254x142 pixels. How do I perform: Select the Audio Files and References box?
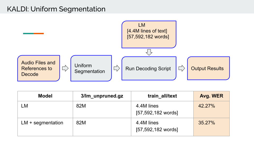click(39, 68)
